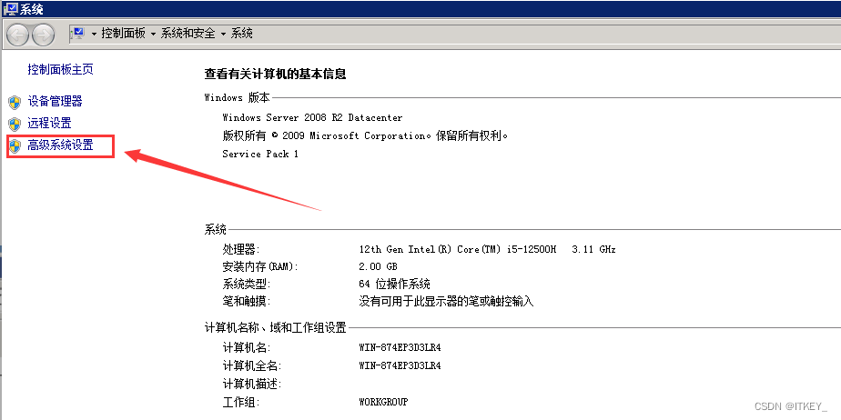Click the 工作组 label
This screenshot has height=420, width=841.
click(240, 402)
